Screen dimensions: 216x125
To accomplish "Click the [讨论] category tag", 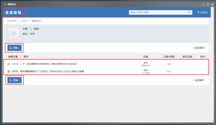I will coord(15,64).
